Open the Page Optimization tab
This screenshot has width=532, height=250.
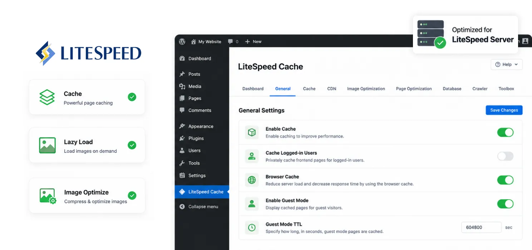[414, 89]
